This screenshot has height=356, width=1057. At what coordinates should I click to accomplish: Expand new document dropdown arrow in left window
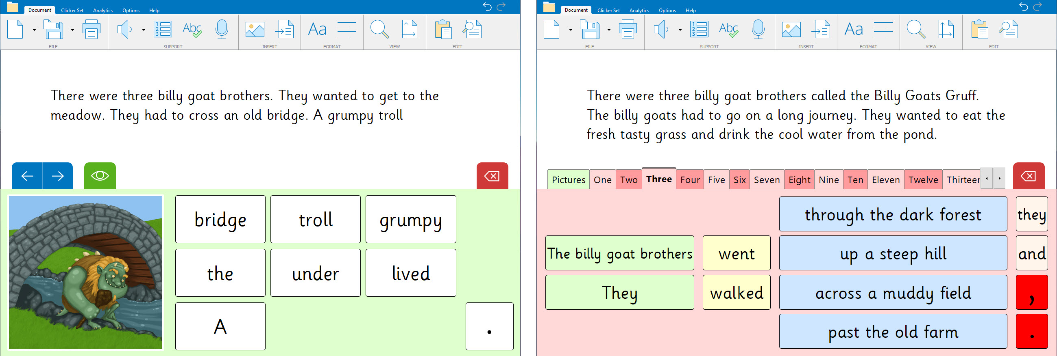tap(34, 30)
